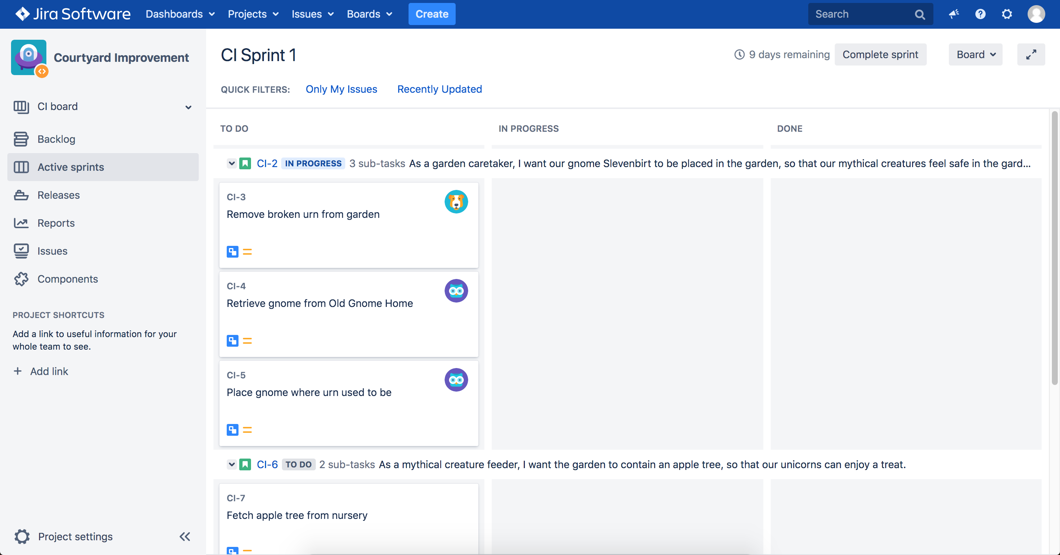Open the help question mark icon

tap(980, 14)
